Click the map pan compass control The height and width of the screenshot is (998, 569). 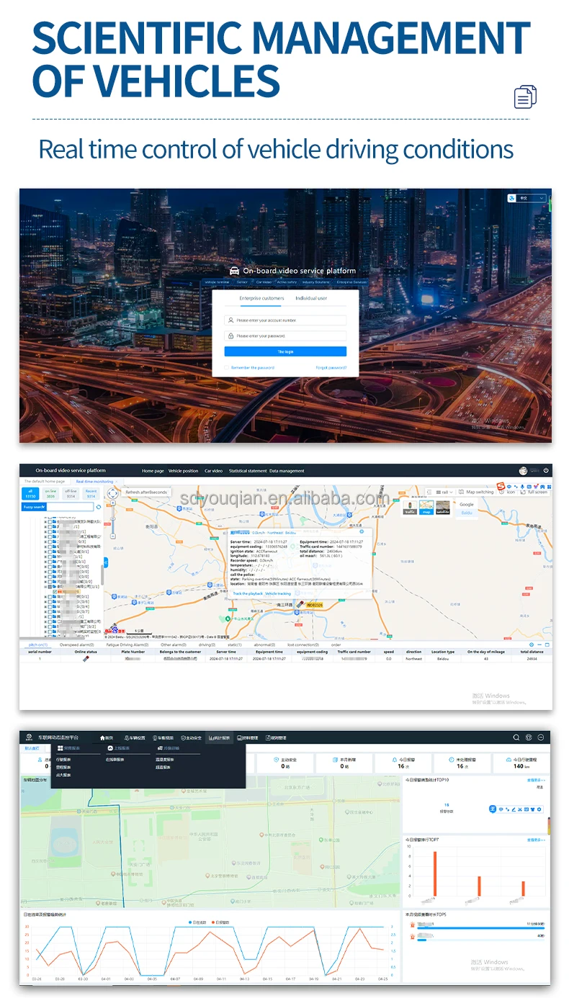click(x=113, y=494)
